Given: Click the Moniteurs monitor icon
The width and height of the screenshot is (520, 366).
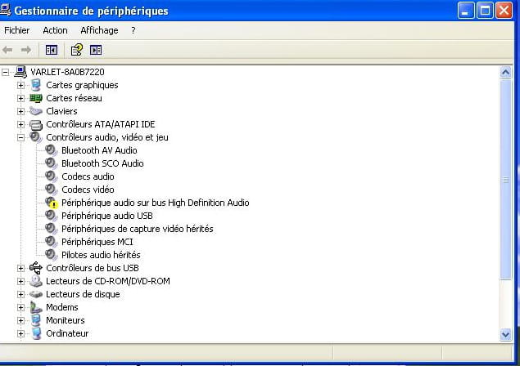Looking at the screenshot, I should point(36,320).
